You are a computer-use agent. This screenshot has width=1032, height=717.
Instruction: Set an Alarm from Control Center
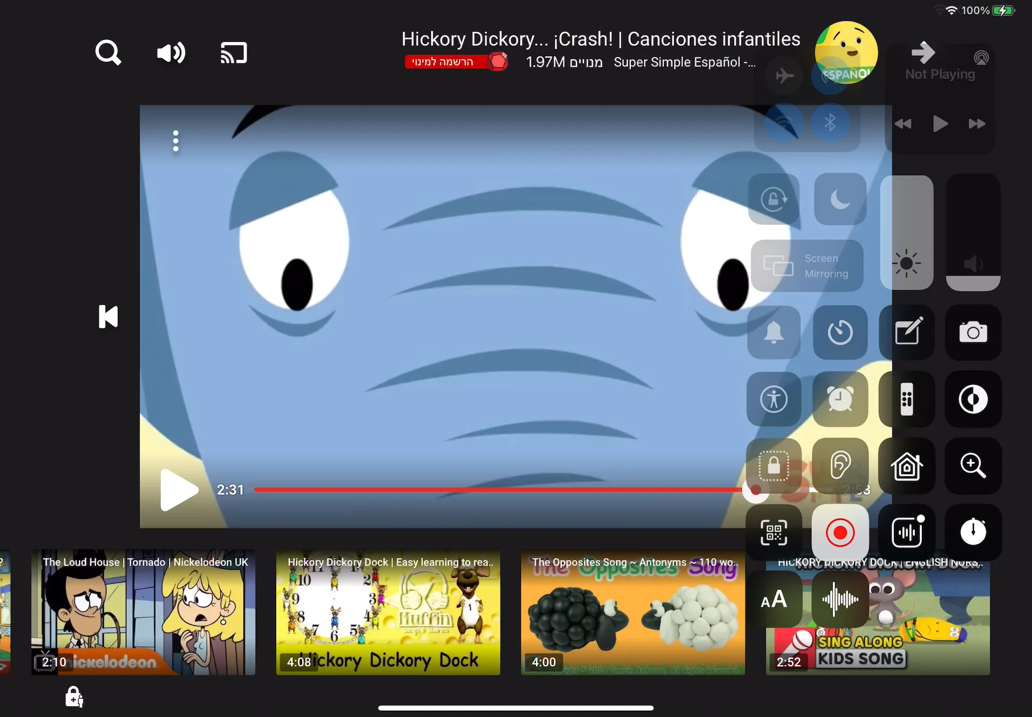click(840, 399)
